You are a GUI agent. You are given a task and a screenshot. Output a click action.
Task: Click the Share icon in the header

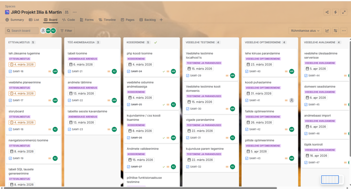(x=327, y=12)
